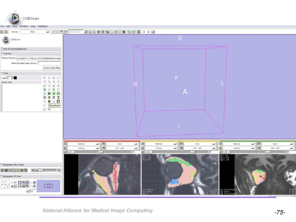Screen dimensions: 296x222
Task: Click the green redo toolbar icon
Action: (x=134, y=32)
